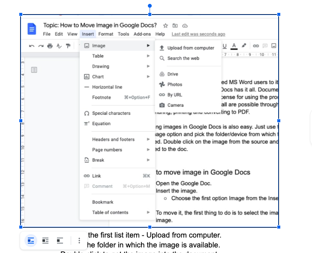Image resolution: width=312 pixels, height=253 pixels.
Task: Expand Headers and footers submenu arrow
Action: 148,139
